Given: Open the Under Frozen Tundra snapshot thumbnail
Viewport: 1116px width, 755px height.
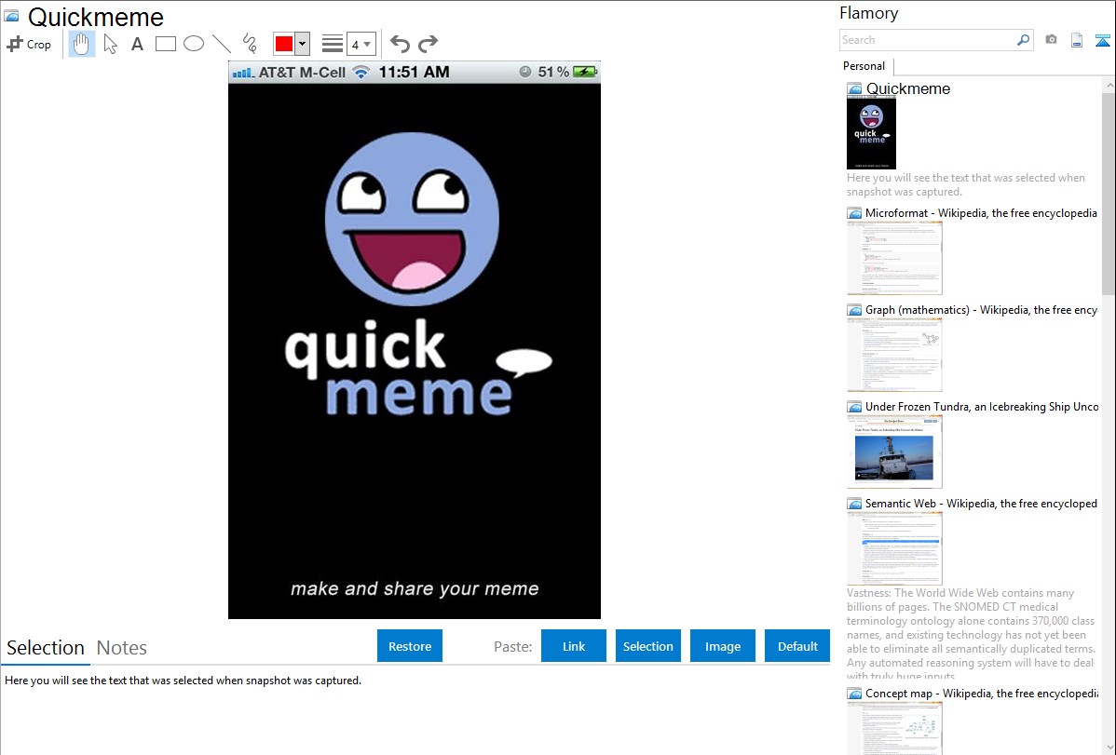Looking at the screenshot, I should tap(894, 452).
